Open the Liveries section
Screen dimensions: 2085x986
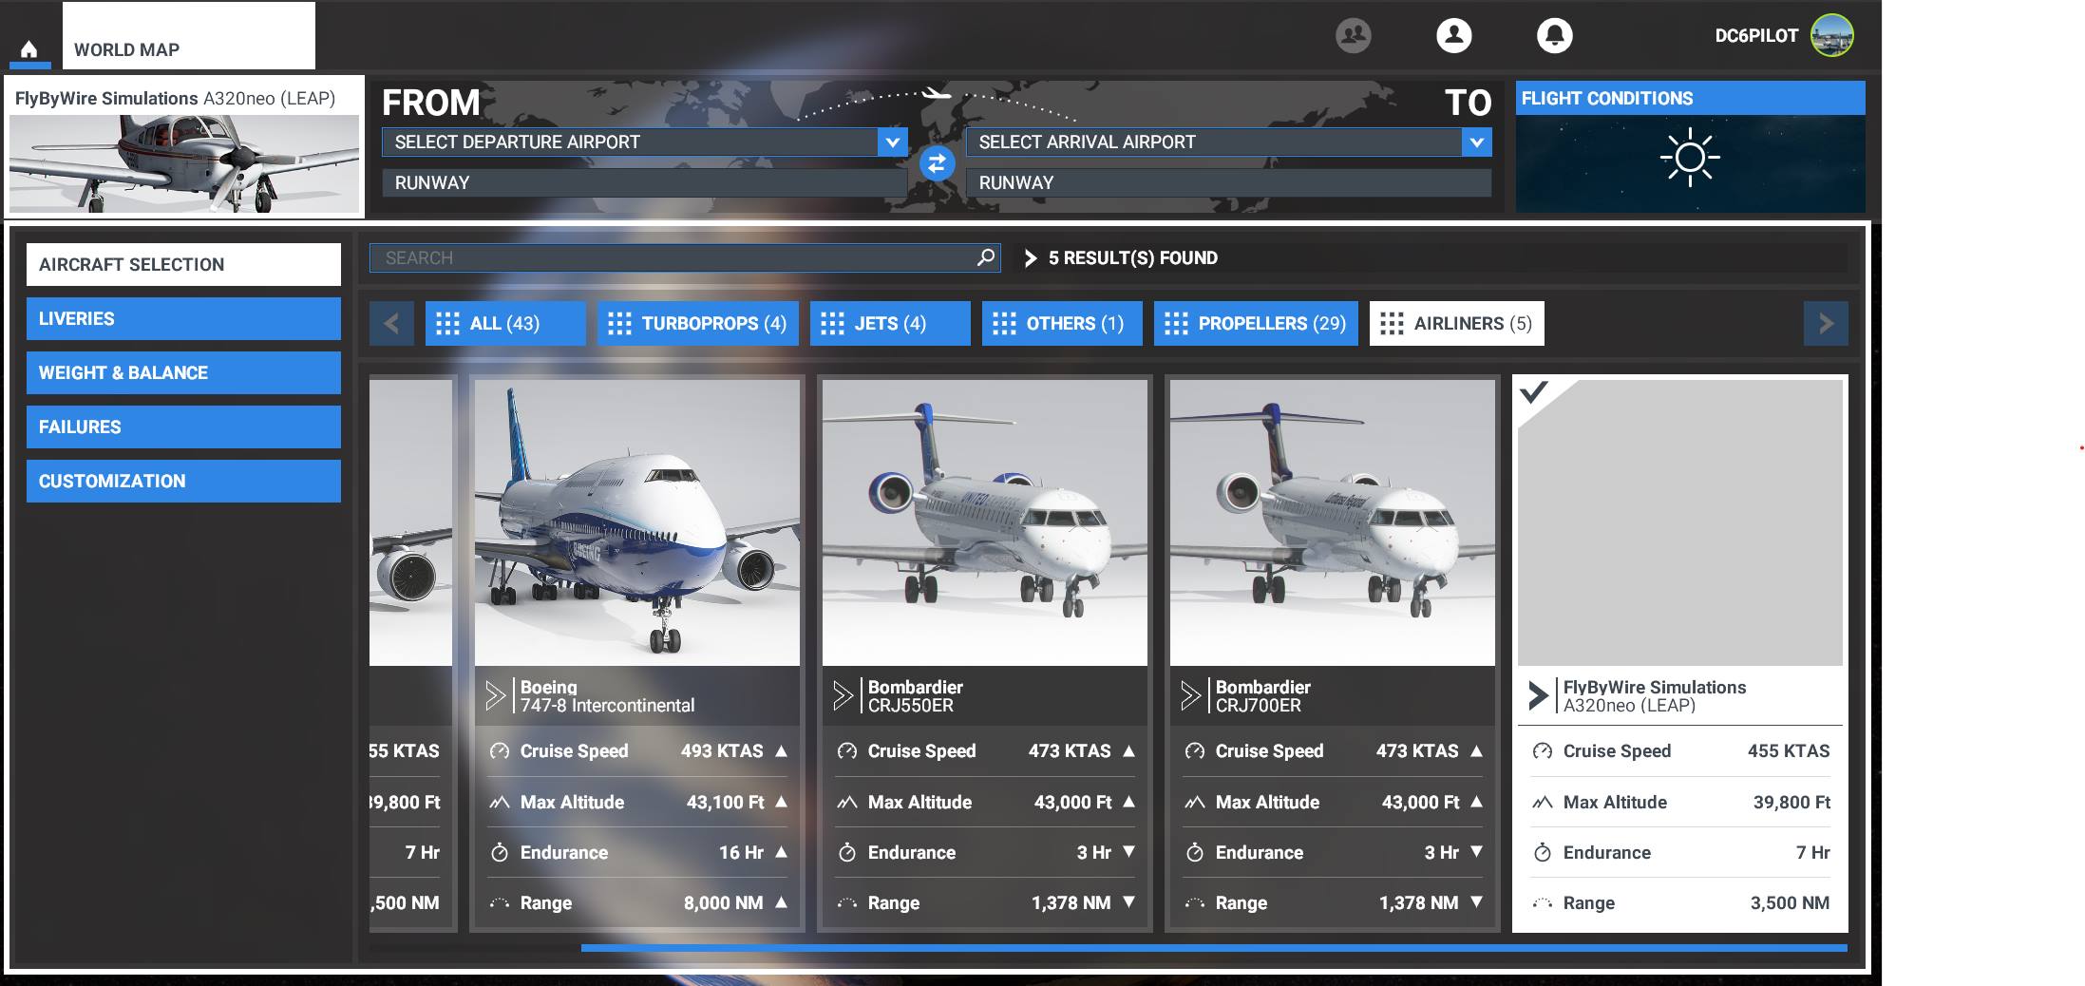183,319
